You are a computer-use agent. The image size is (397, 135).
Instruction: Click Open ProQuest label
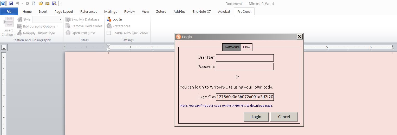83,33
